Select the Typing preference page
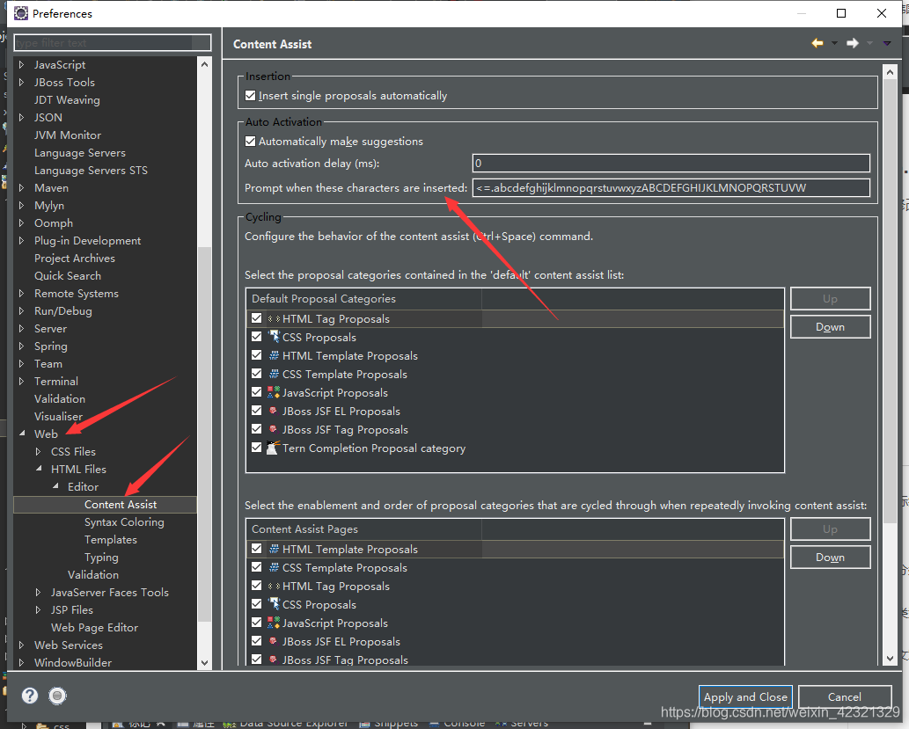 pos(101,558)
